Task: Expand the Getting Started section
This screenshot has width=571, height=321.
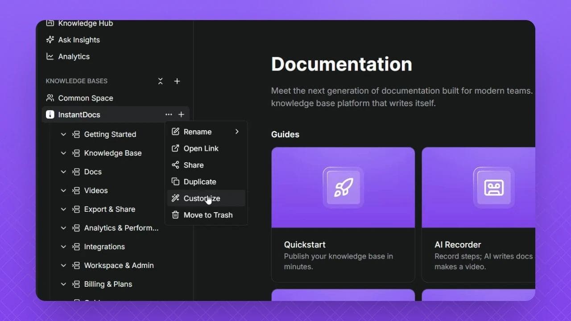Action: click(63, 134)
